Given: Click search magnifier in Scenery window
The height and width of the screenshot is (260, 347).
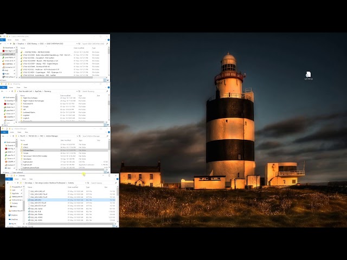Looking at the screenshot, I should click(115, 183).
